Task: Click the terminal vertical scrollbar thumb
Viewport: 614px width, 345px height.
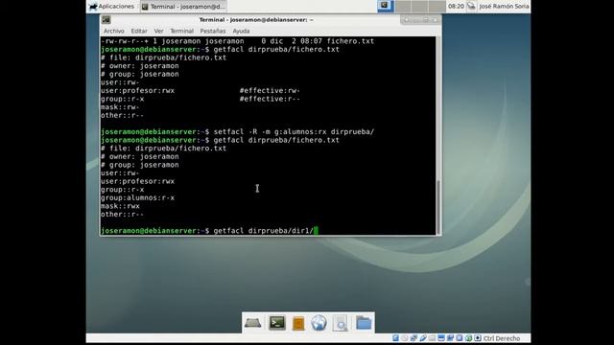Action: tap(438, 207)
